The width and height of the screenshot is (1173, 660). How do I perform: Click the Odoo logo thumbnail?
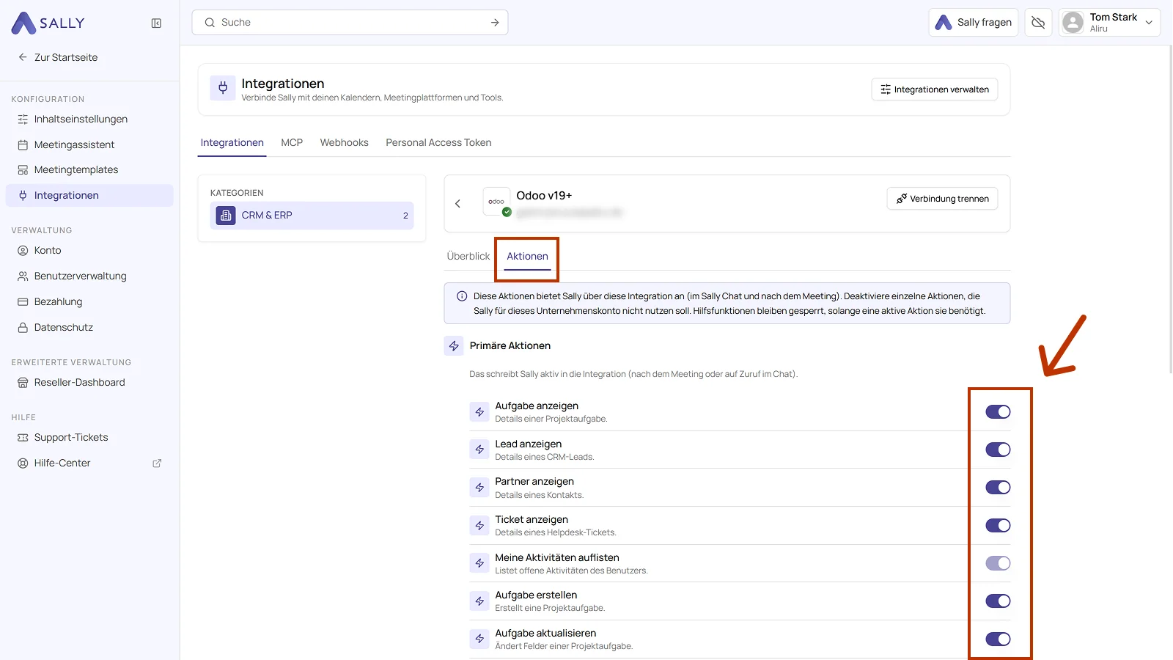[x=496, y=202]
